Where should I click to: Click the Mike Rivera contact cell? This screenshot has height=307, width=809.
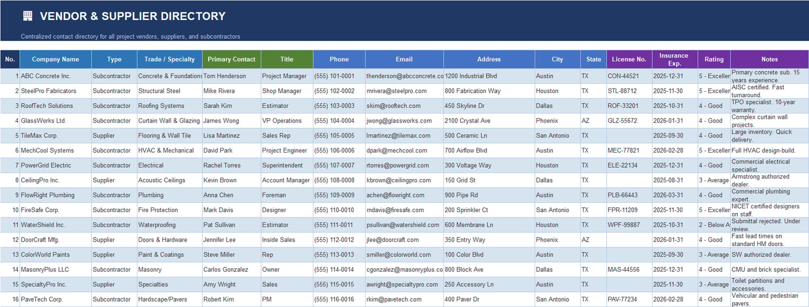(x=232, y=91)
